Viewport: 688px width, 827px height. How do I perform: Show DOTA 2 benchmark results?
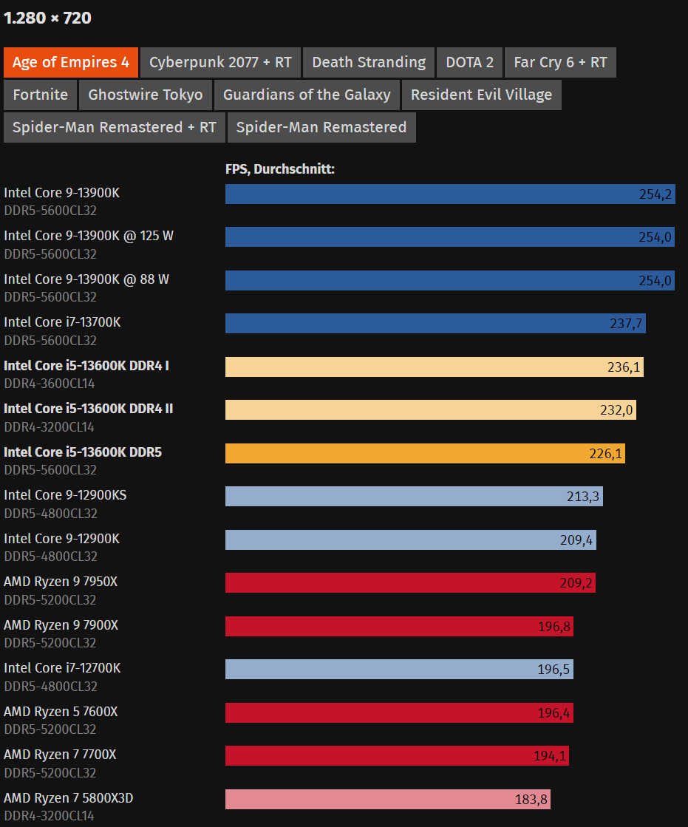click(x=470, y=62)
